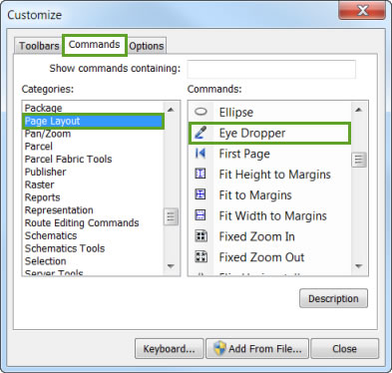Click the Description button
The width and height of the screenshot is (392, 373).
point(333,298)
